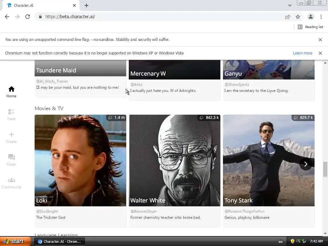This screenshot has width=328, height=246.
Task: Click 'Former chemistry teacher who broke bad.' text
Action: point(166,217)
